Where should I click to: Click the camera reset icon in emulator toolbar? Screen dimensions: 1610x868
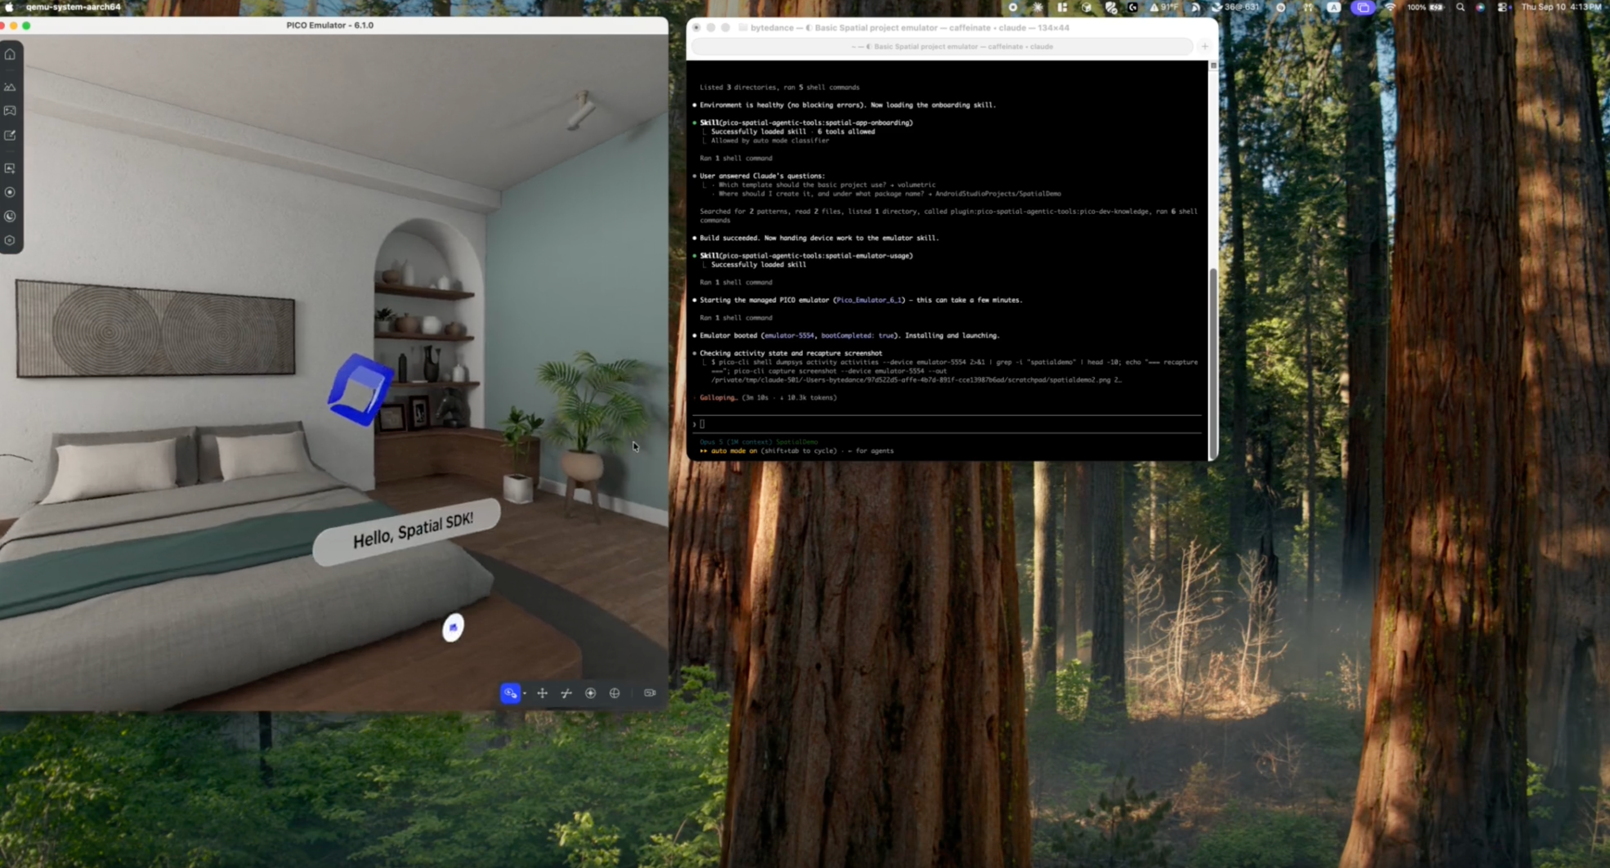(650, 693)
